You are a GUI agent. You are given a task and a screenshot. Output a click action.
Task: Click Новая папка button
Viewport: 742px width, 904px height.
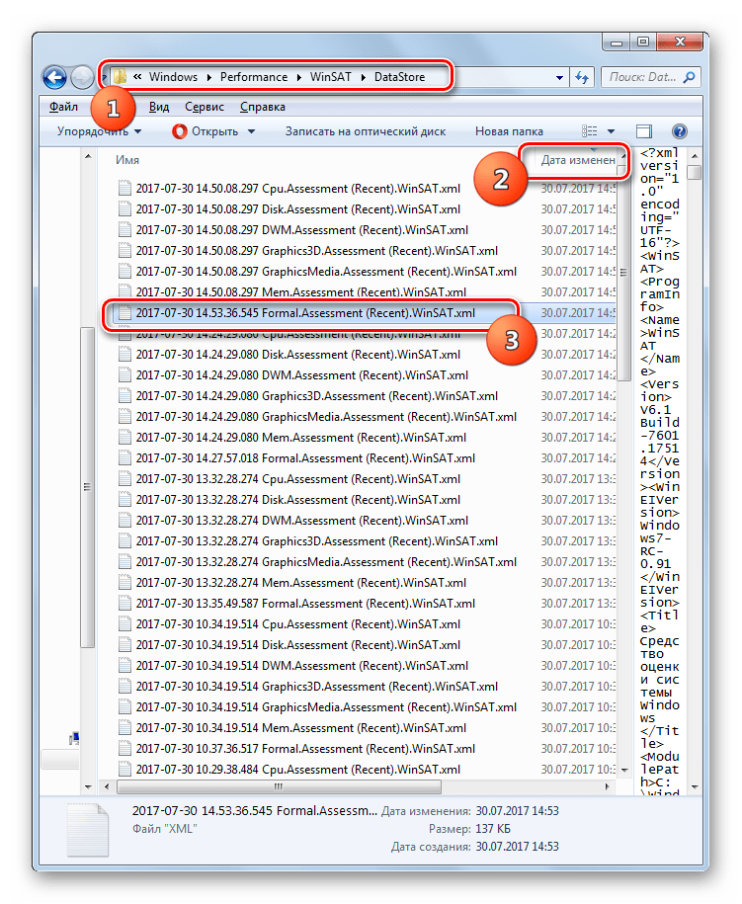509,131
